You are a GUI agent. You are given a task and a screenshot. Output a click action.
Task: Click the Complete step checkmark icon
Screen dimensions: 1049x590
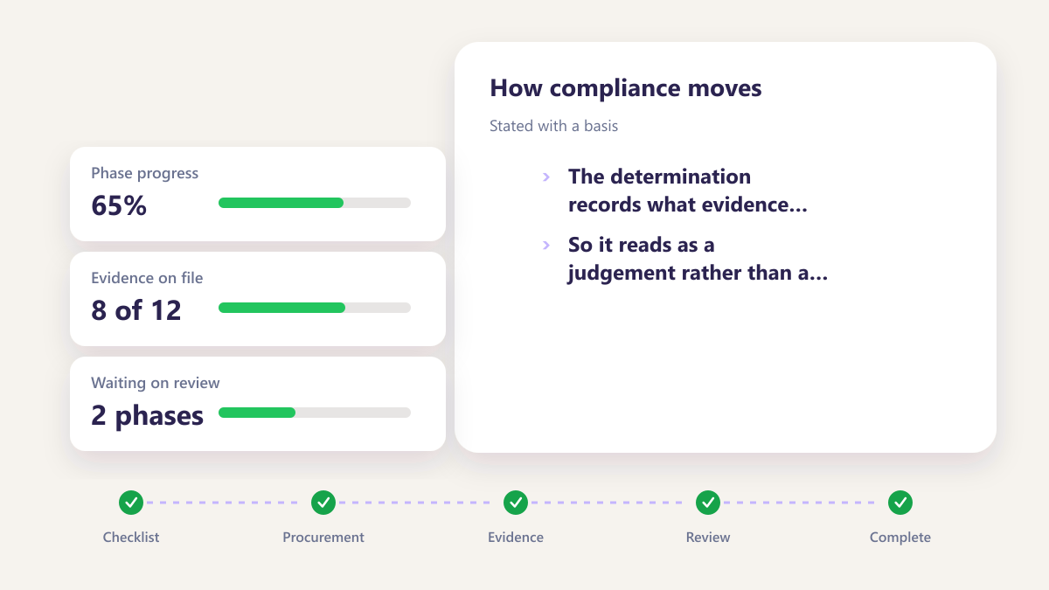click(900, 503)
